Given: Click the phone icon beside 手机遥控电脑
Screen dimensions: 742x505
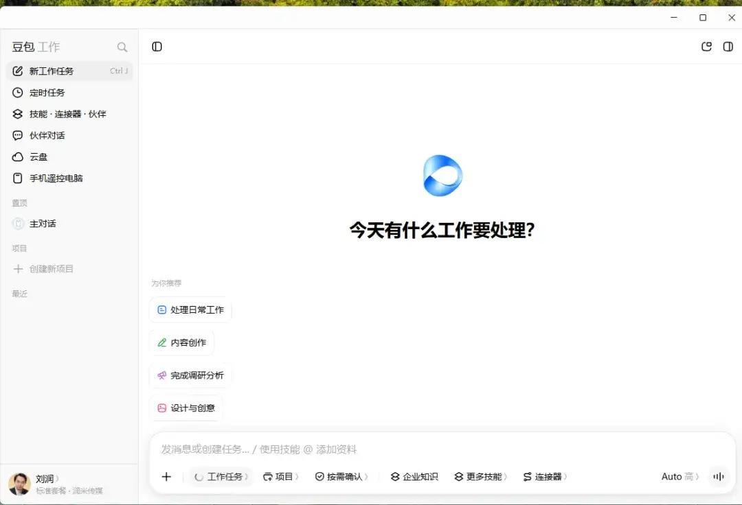Looking at the screenshot, I should tap(17, 178).
